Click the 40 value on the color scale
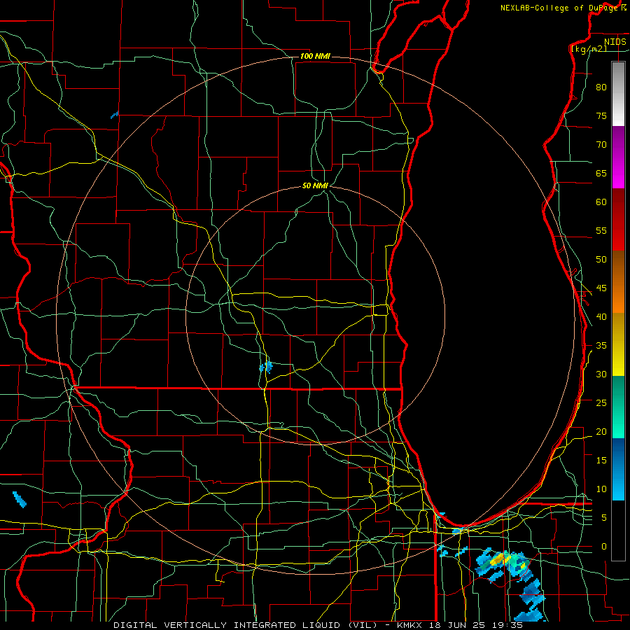This screenshot has height=630, width=630. click(601, 317)
